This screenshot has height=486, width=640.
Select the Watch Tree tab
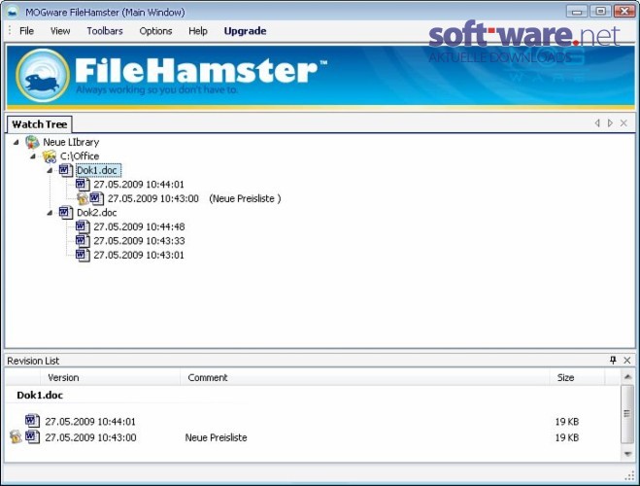[40, 124]
